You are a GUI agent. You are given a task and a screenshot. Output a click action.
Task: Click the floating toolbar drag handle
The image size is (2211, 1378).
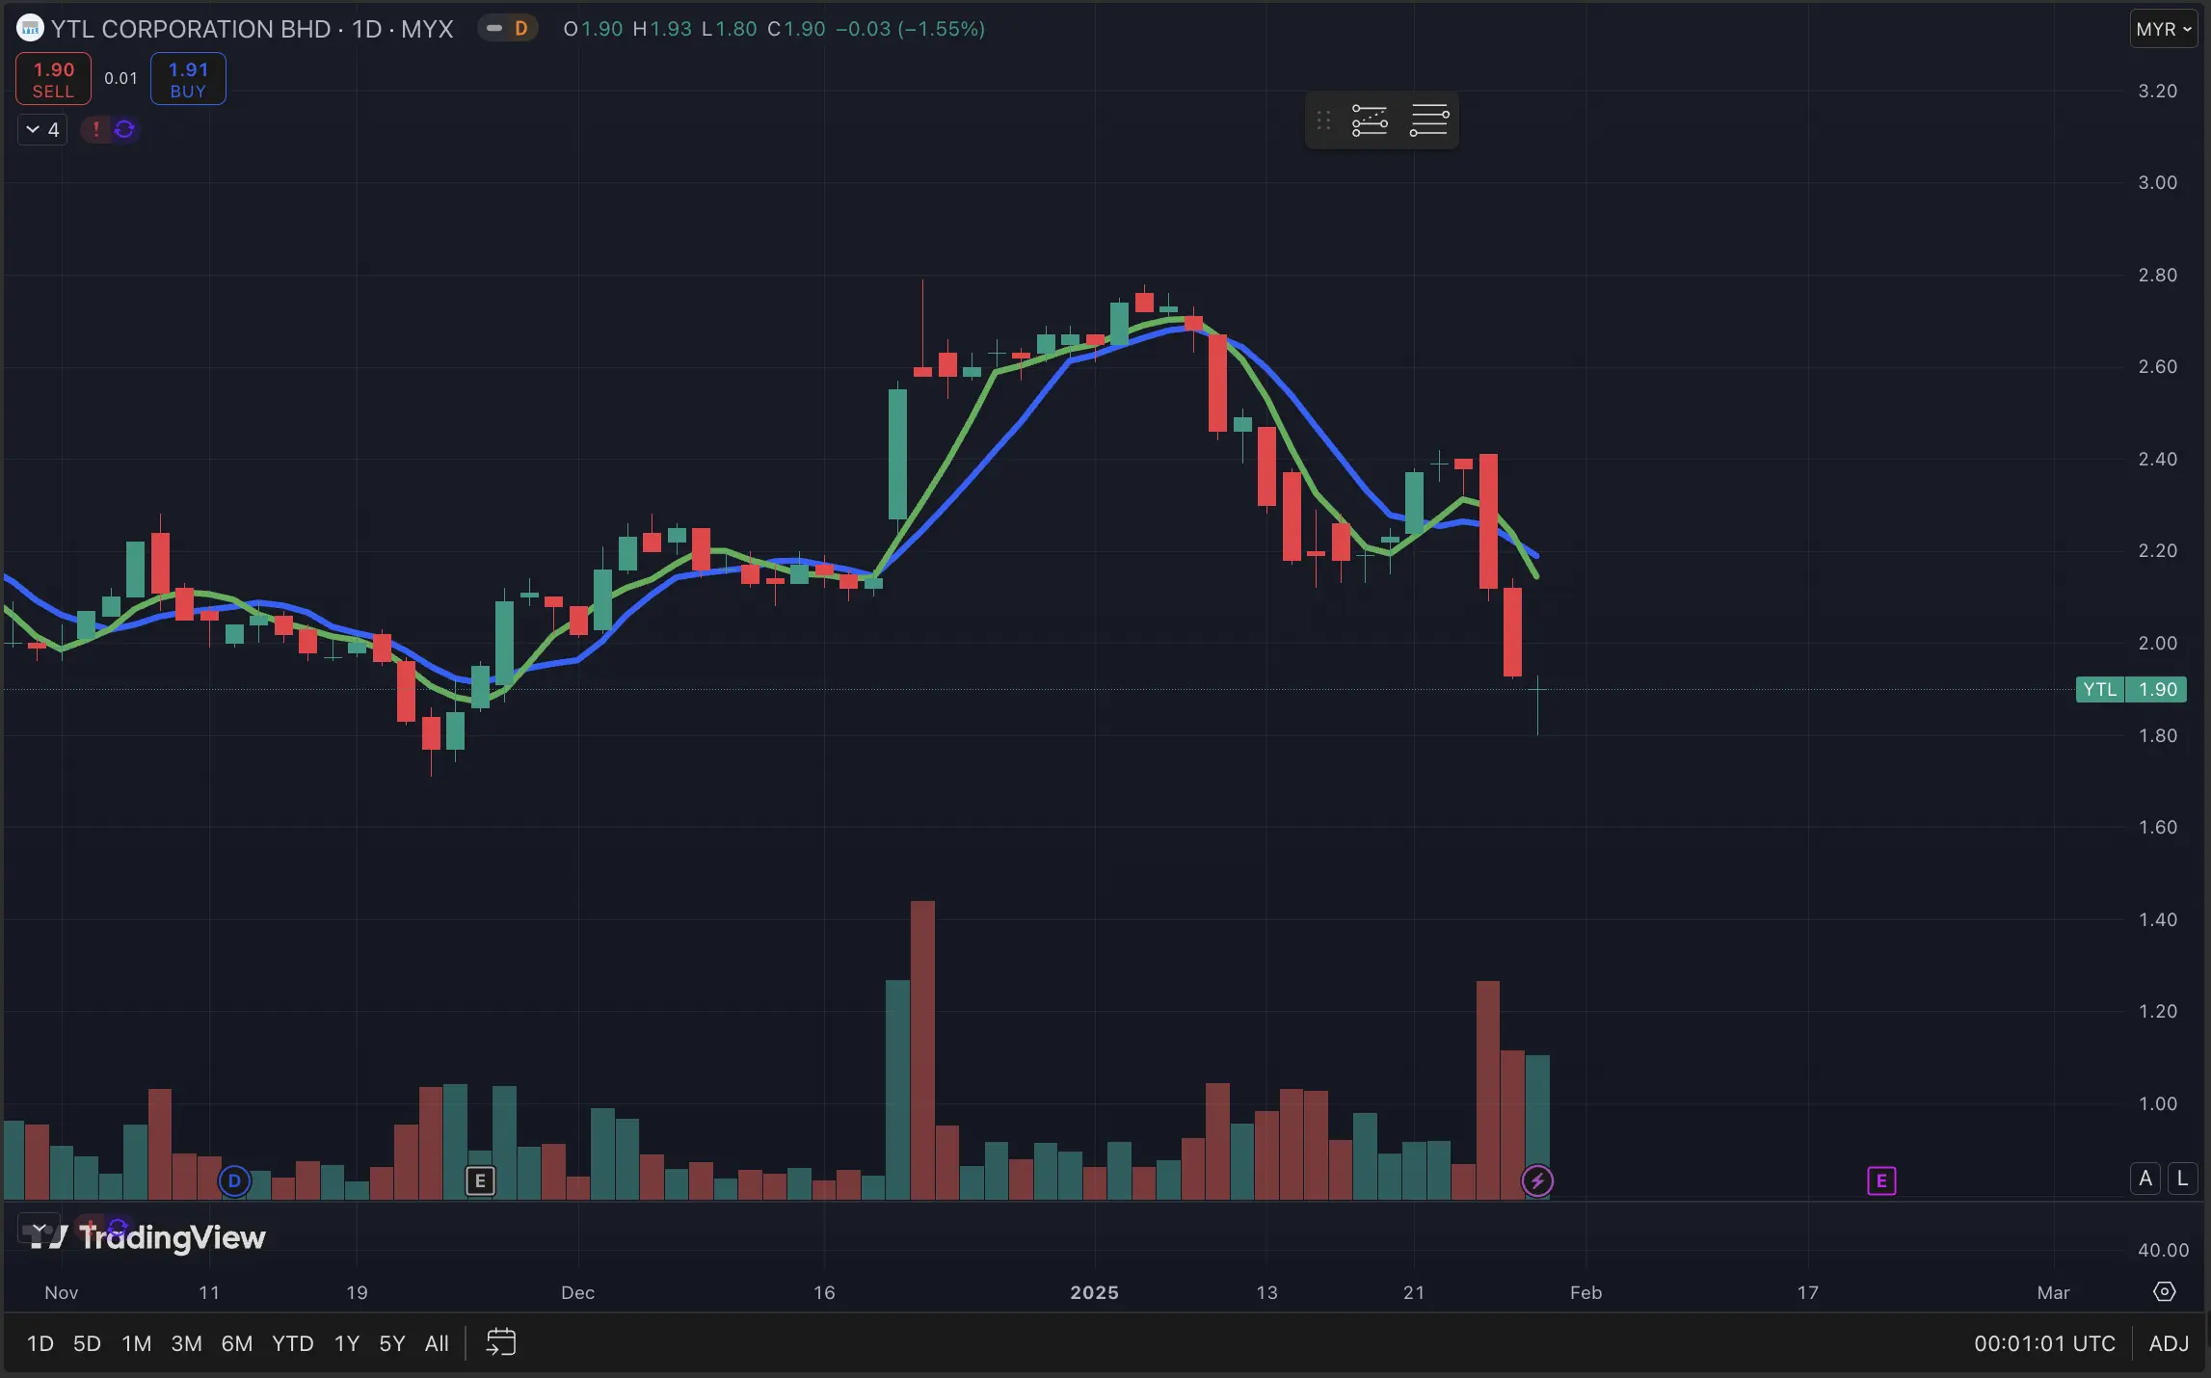(1323, 120)
